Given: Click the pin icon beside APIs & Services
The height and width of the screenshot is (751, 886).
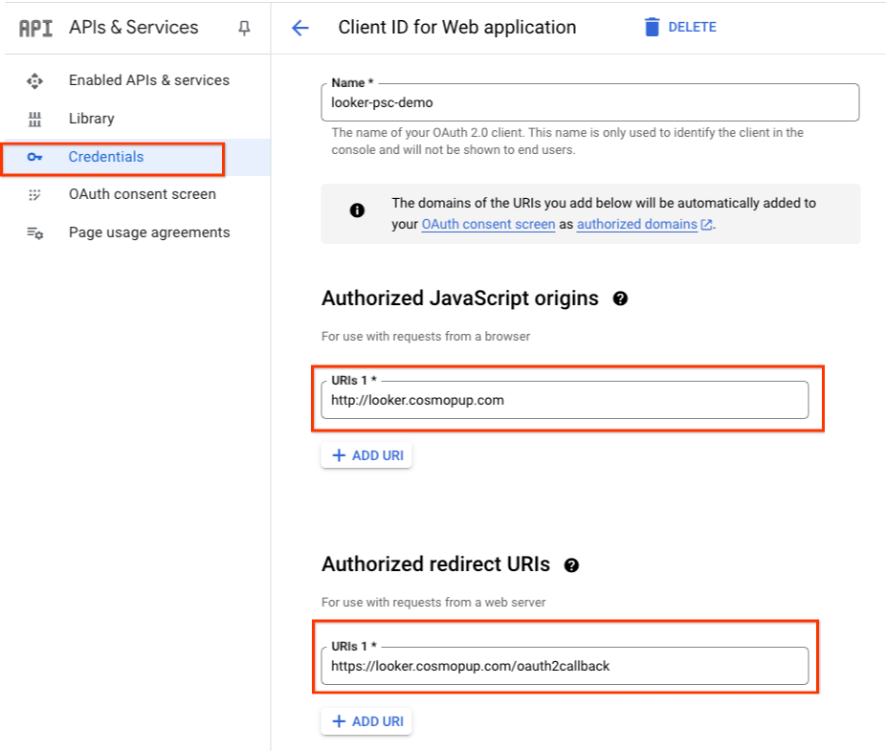Looking at the screenshot, I should click(244, 28).
